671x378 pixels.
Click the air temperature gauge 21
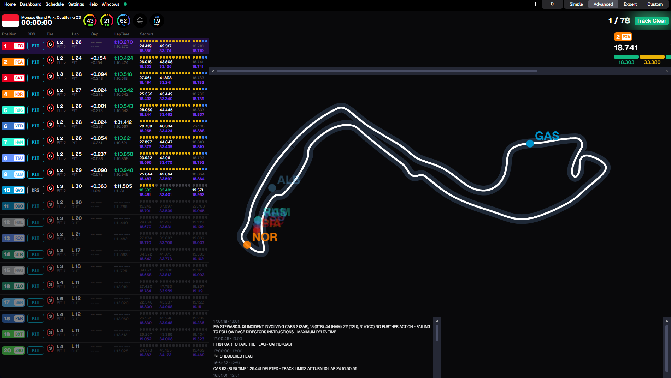coord(107,21)
